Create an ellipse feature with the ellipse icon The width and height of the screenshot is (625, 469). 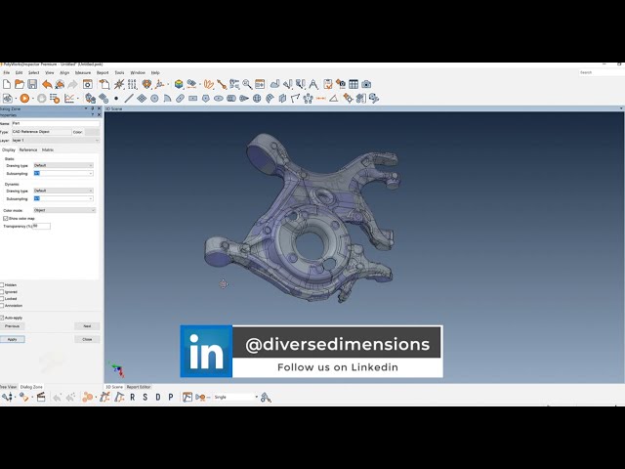[219, 98]
